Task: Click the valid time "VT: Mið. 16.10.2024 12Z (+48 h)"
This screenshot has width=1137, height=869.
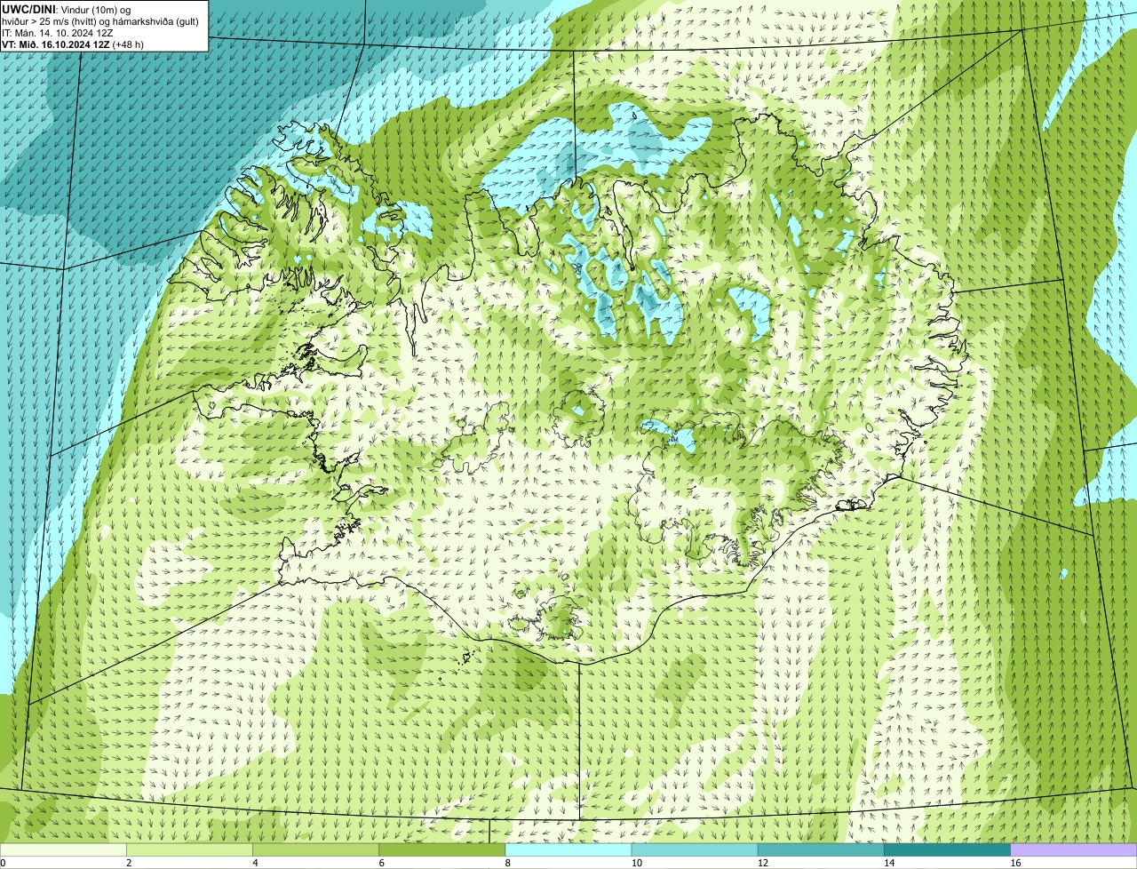Action: click(73, 44)
